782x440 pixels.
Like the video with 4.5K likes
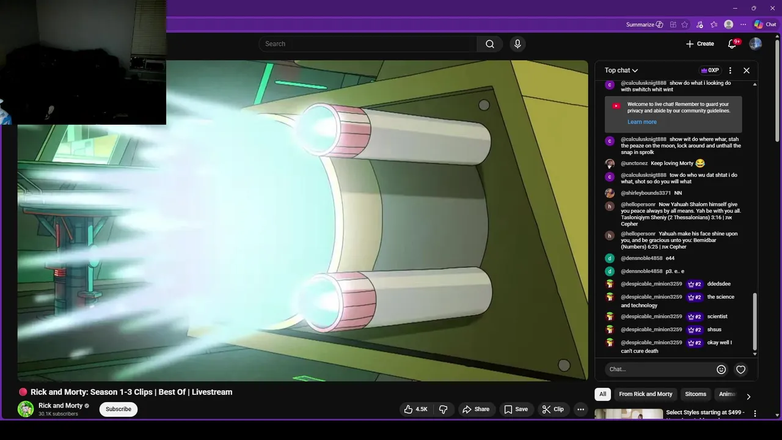415,409
